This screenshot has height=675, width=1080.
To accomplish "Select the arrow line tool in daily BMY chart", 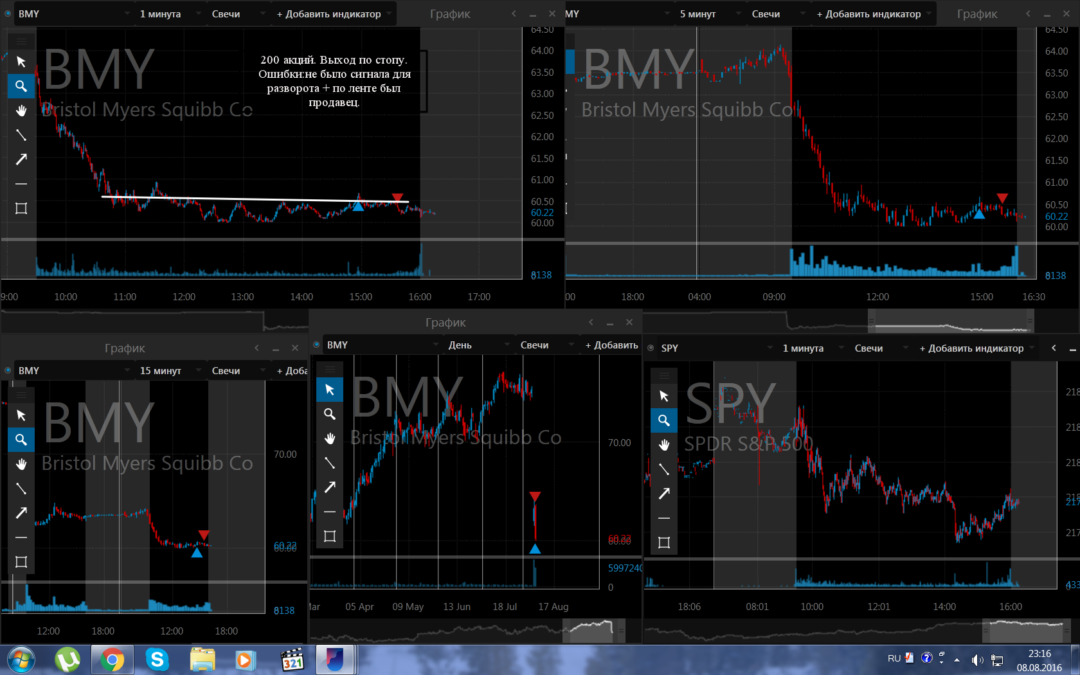I will [x=330, y=487].
